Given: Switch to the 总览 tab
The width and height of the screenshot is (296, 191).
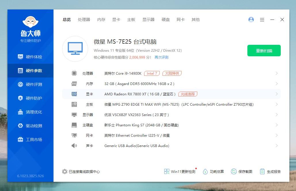Looking at the screenshot, I should pos(67,20).
